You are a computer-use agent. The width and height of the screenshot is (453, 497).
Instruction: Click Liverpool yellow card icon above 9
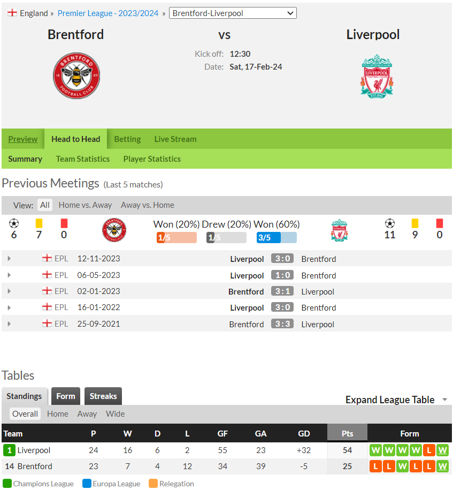click(x=414, y=223)
